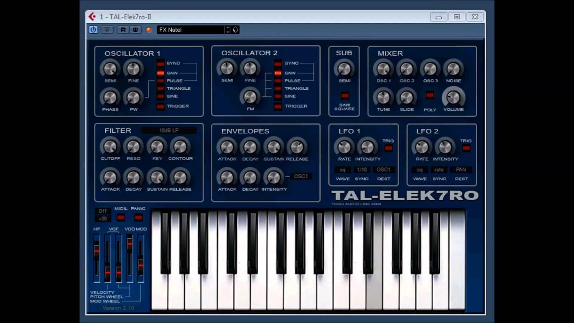This screenshot has width=574, height=323.
Task: Toggle Oscillator 1 TRIGGER LED
Action: pyautogui.click(x=161, y=106)
